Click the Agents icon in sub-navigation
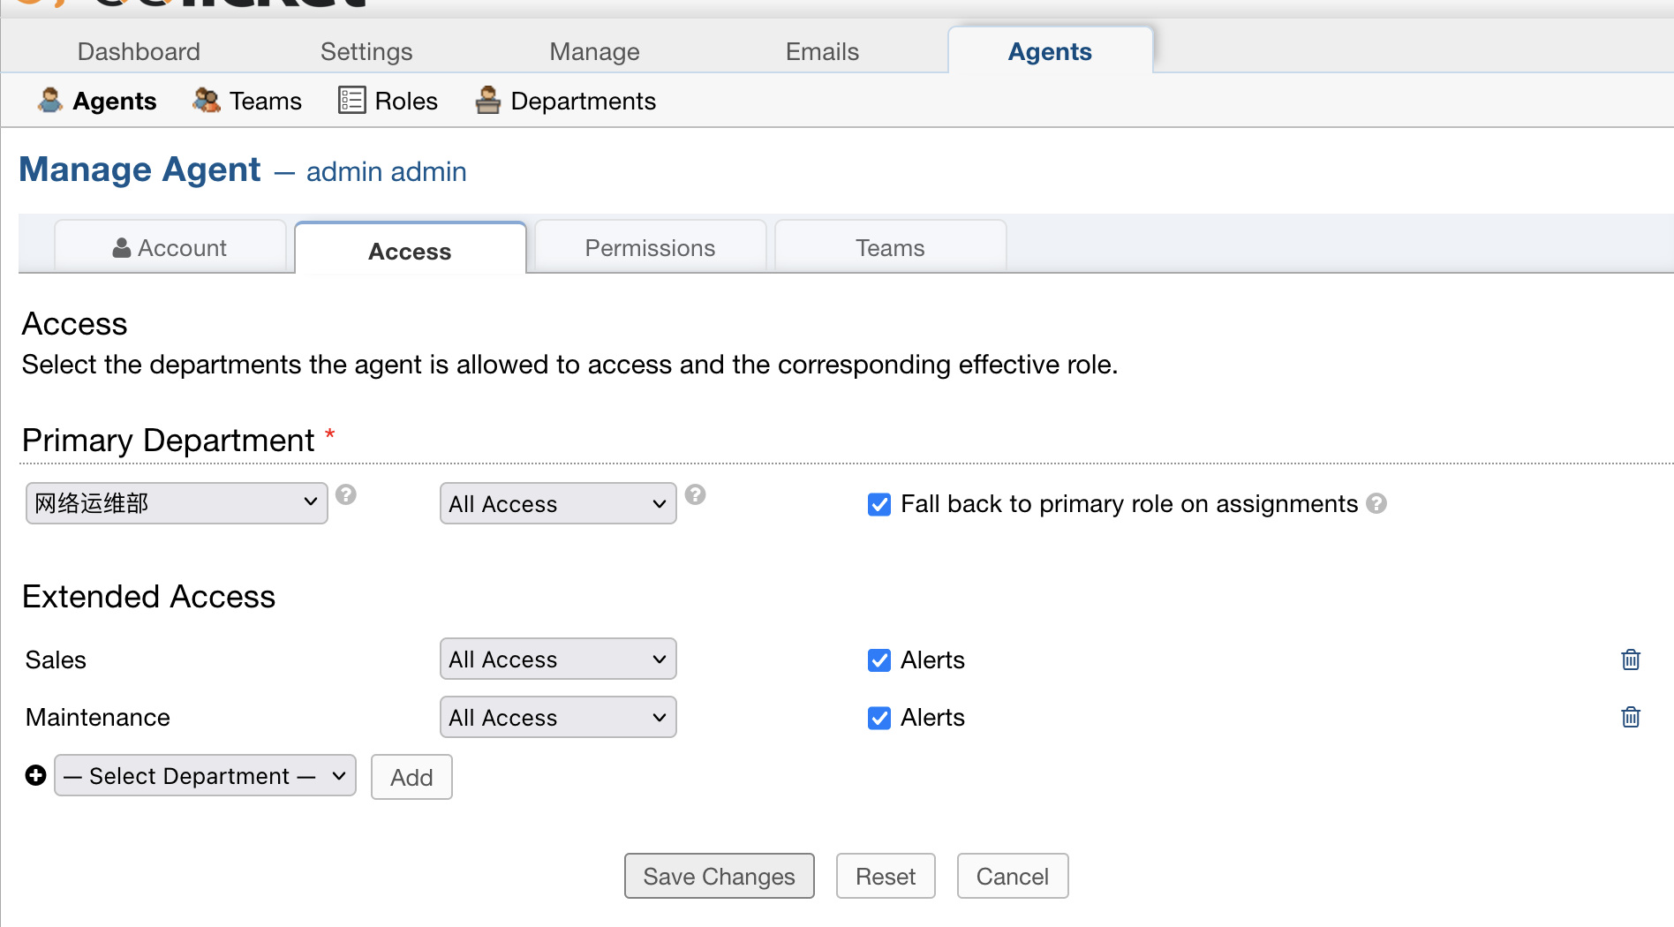The height and width of the screenshot is (927, 1674). pos(50,101)
